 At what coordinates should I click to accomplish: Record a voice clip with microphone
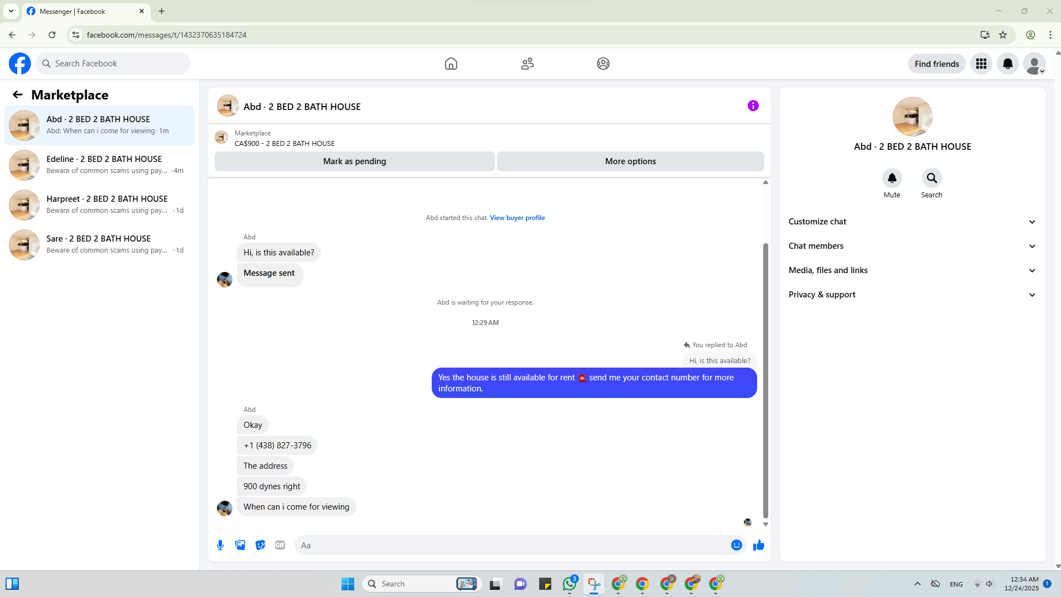point(220,545)
